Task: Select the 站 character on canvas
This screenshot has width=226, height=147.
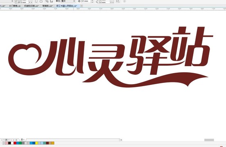Action: (192, 46)
